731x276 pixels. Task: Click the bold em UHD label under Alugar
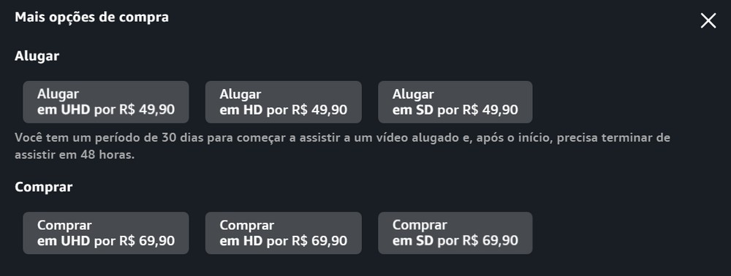pos(64,110)
